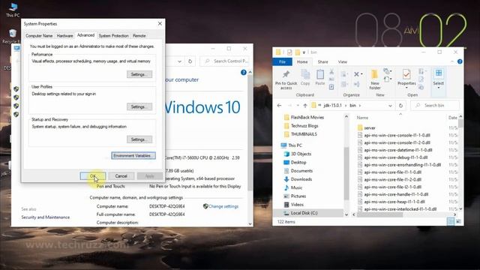
Task: Switch to the View ribbon tab
Action: pos(343,61)
